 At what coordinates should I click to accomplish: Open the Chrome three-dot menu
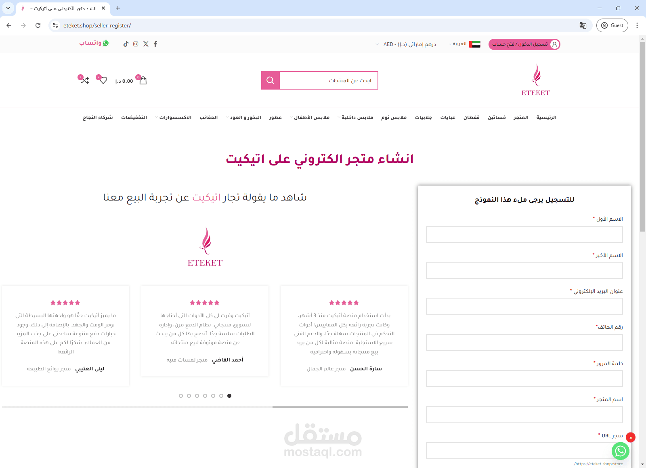coord(637,25)
